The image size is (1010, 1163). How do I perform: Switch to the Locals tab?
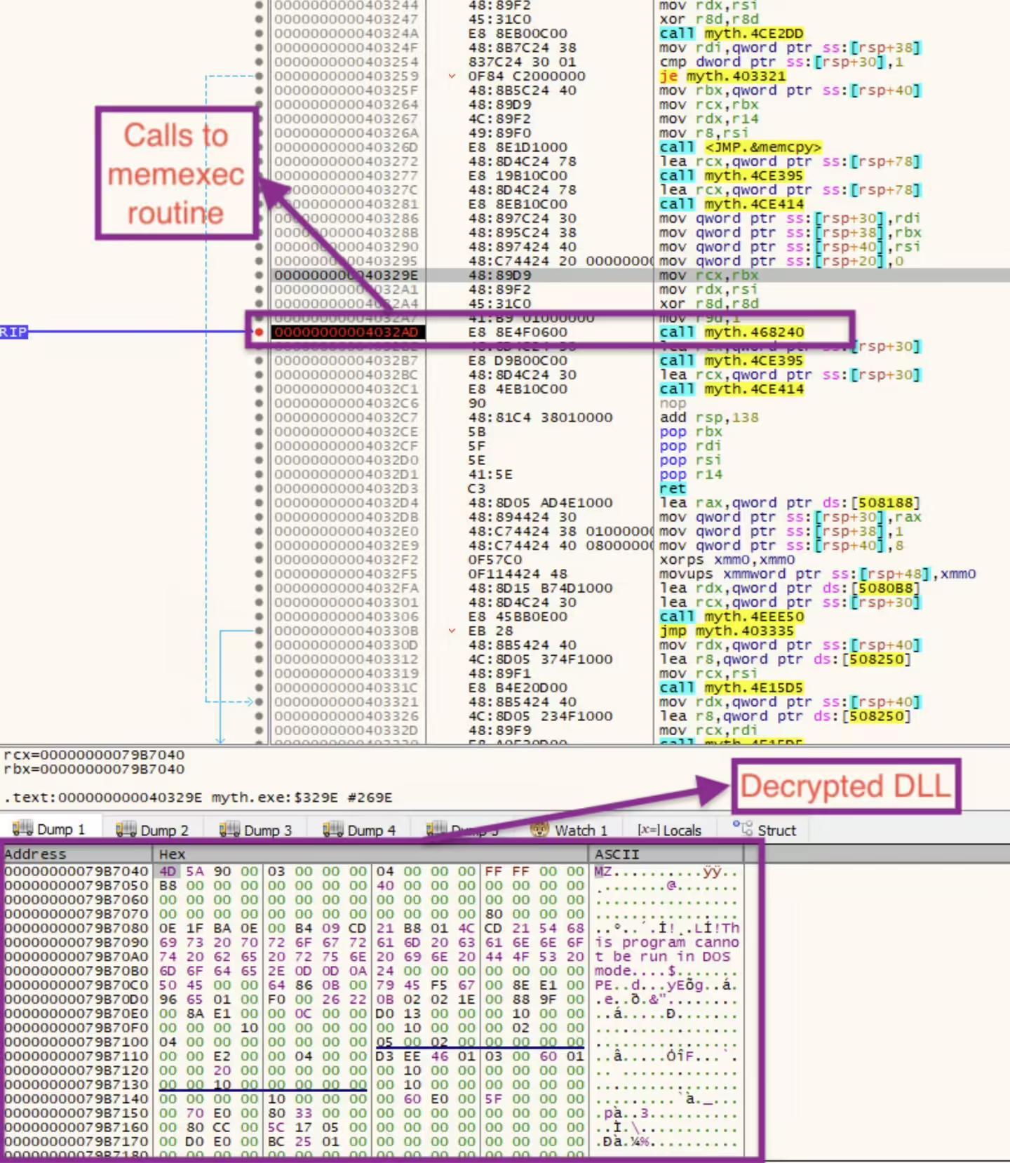(x=669, y=830)
